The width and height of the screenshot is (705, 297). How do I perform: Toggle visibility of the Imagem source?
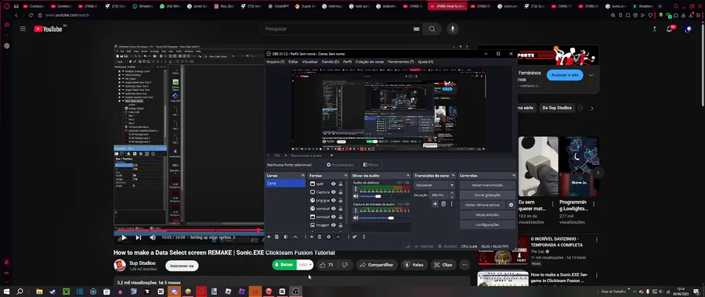pyautogui.click(x=333, y=225)
